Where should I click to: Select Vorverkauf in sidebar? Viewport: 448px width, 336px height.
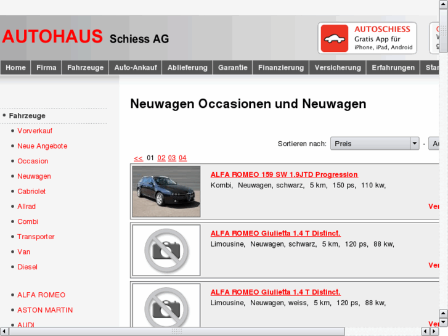click(35, 131)
